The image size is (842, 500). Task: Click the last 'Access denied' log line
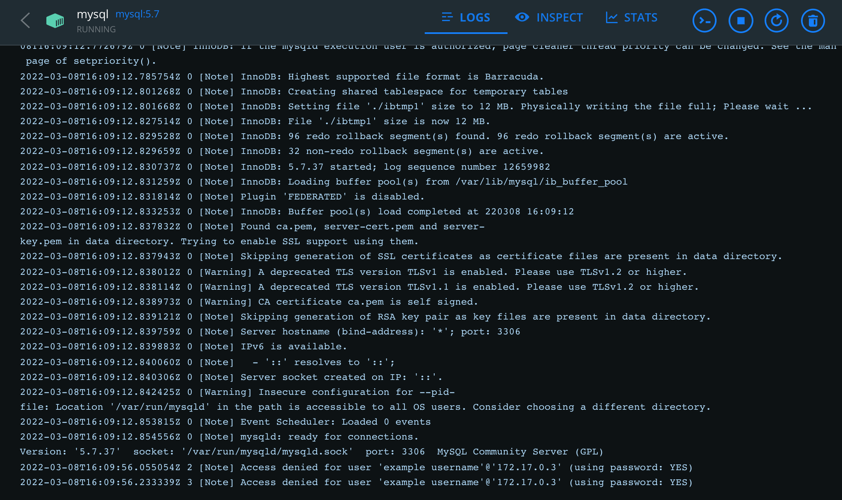pyautogui.click(x=356, y=483)
